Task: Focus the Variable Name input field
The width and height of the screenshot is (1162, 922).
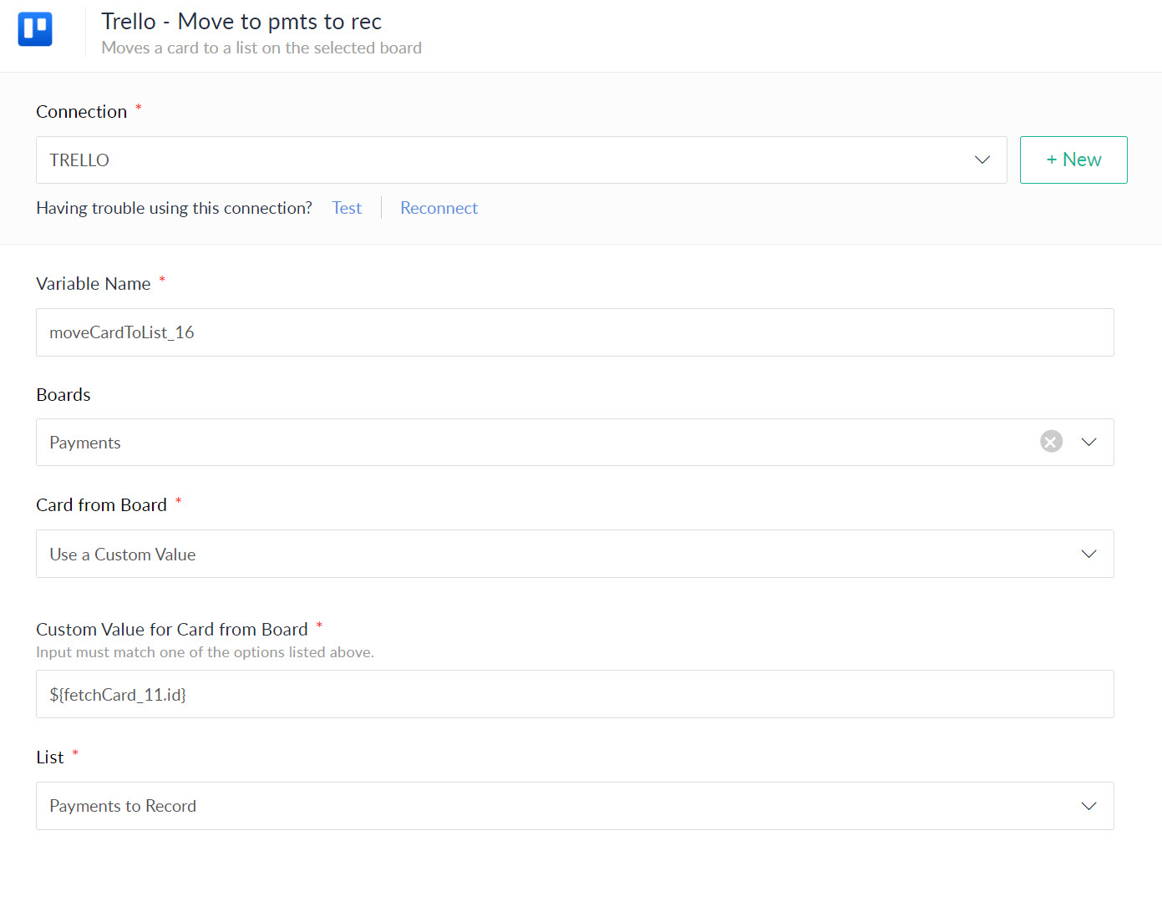Action: coord(575,332)
